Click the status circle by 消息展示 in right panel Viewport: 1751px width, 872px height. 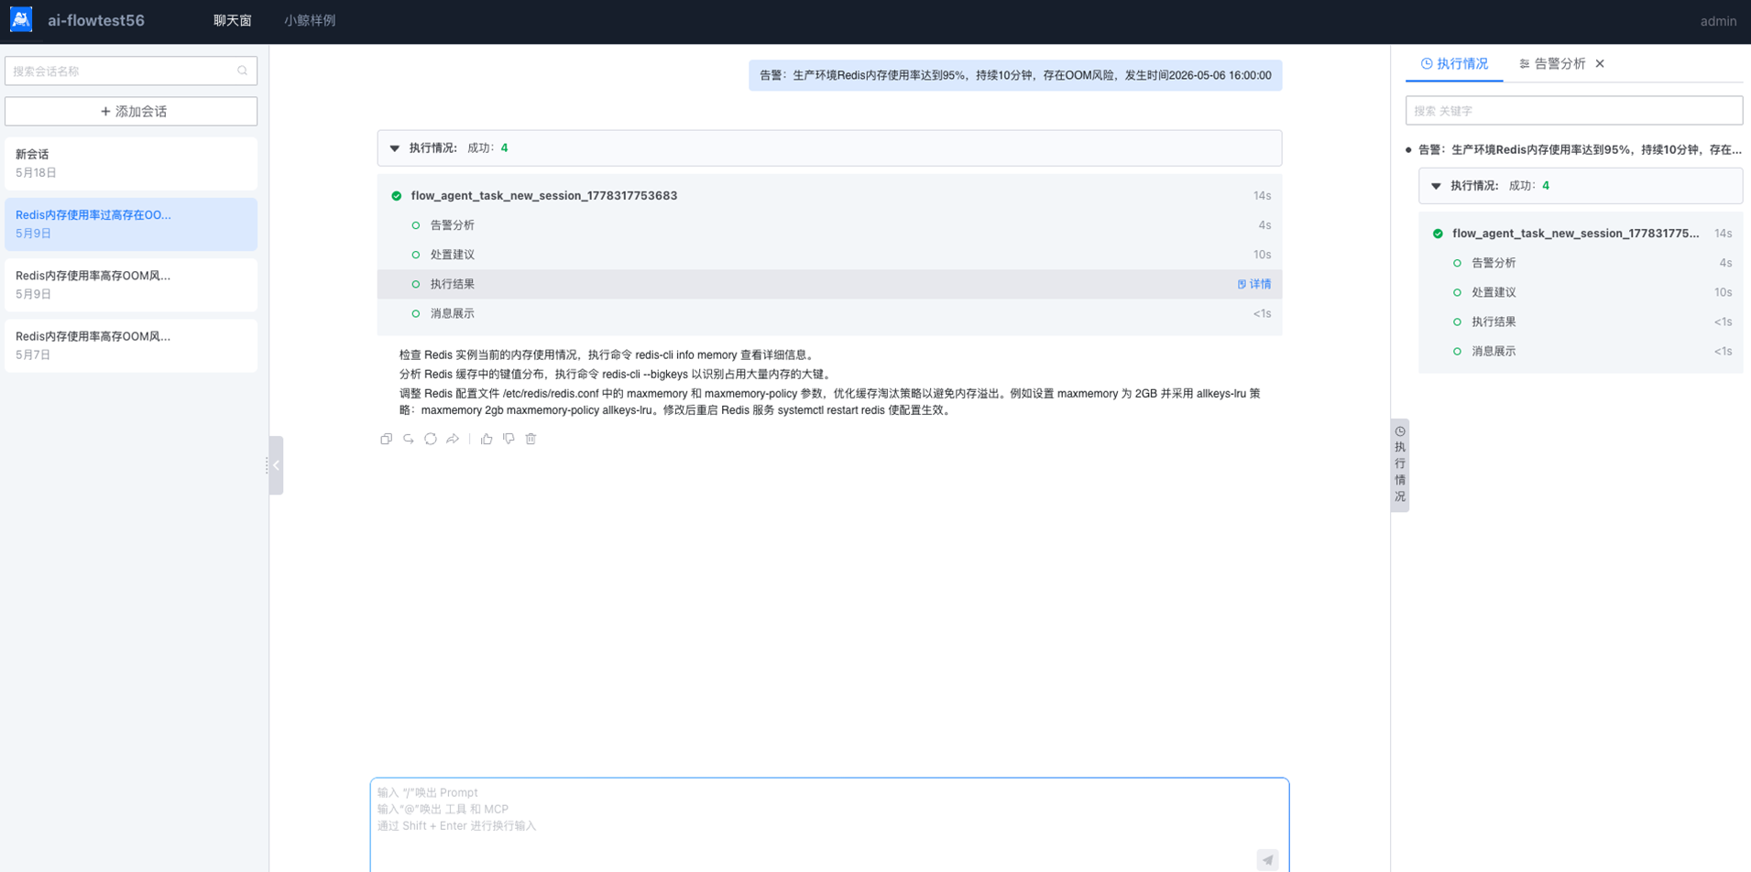[1457, 351]
